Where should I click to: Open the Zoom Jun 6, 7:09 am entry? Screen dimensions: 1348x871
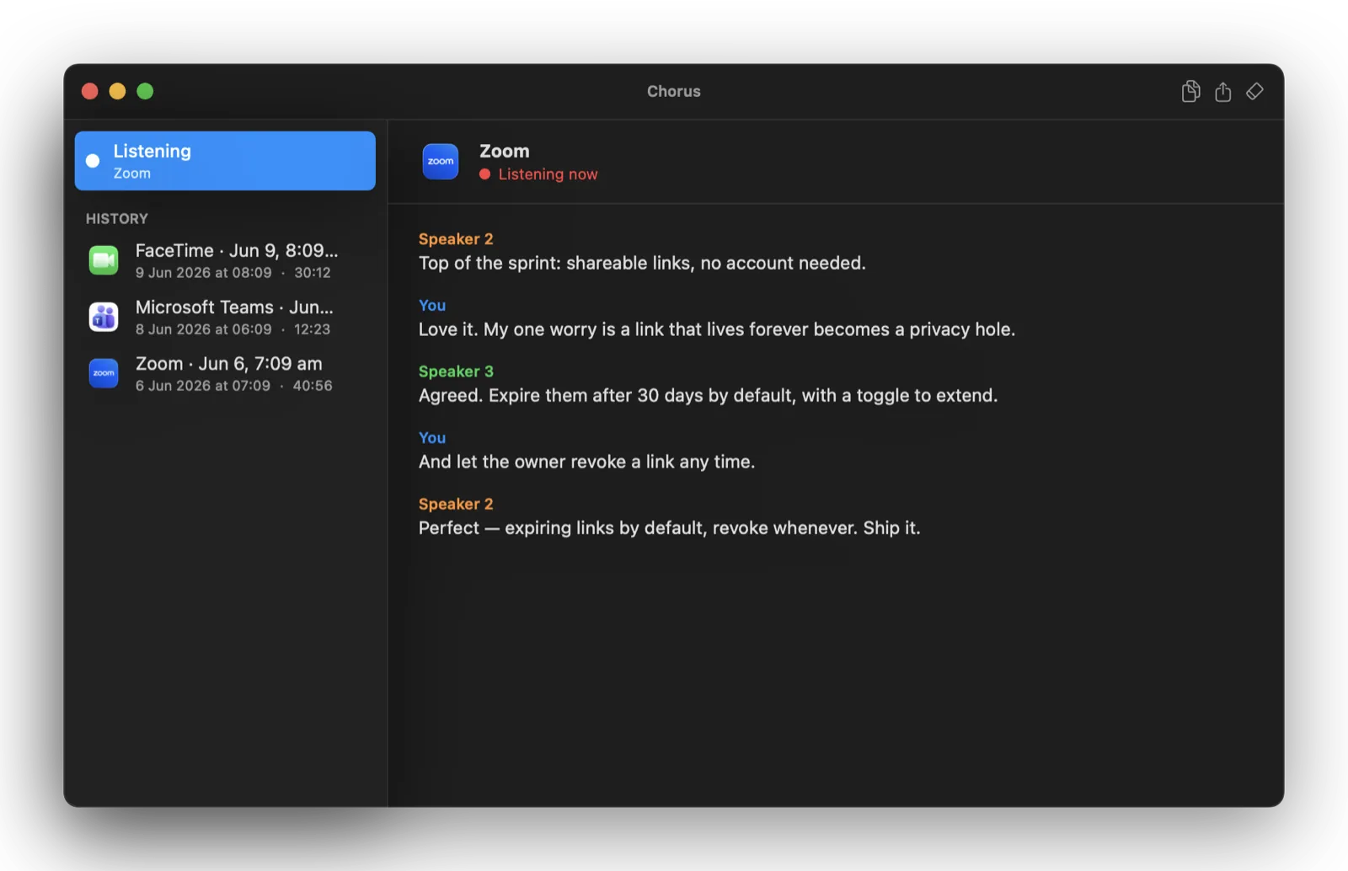click(x=225, y=373)
